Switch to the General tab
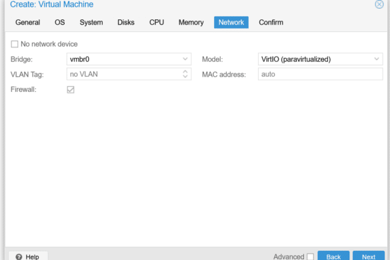Screen dimensions: 390x260 pos(27,23)
